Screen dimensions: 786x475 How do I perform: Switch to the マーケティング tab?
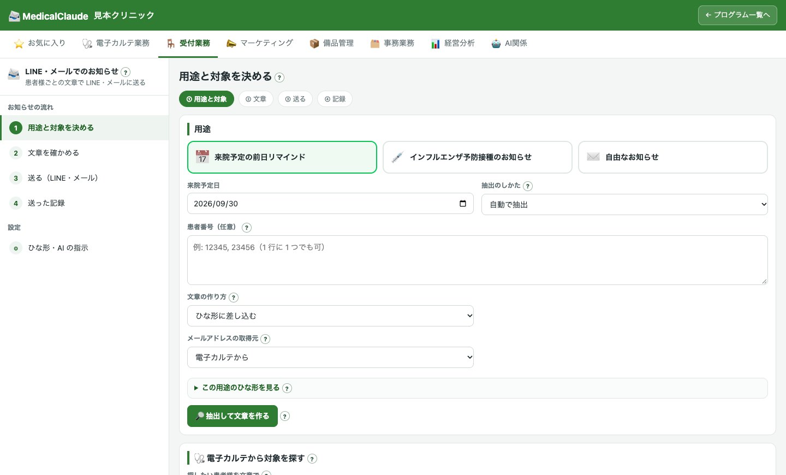260,44
